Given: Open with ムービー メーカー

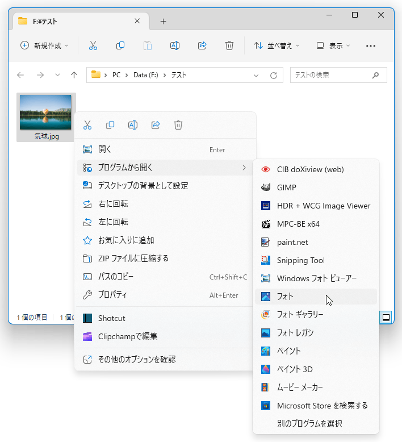Looking at the screenshot, I should tap(316, 387).
